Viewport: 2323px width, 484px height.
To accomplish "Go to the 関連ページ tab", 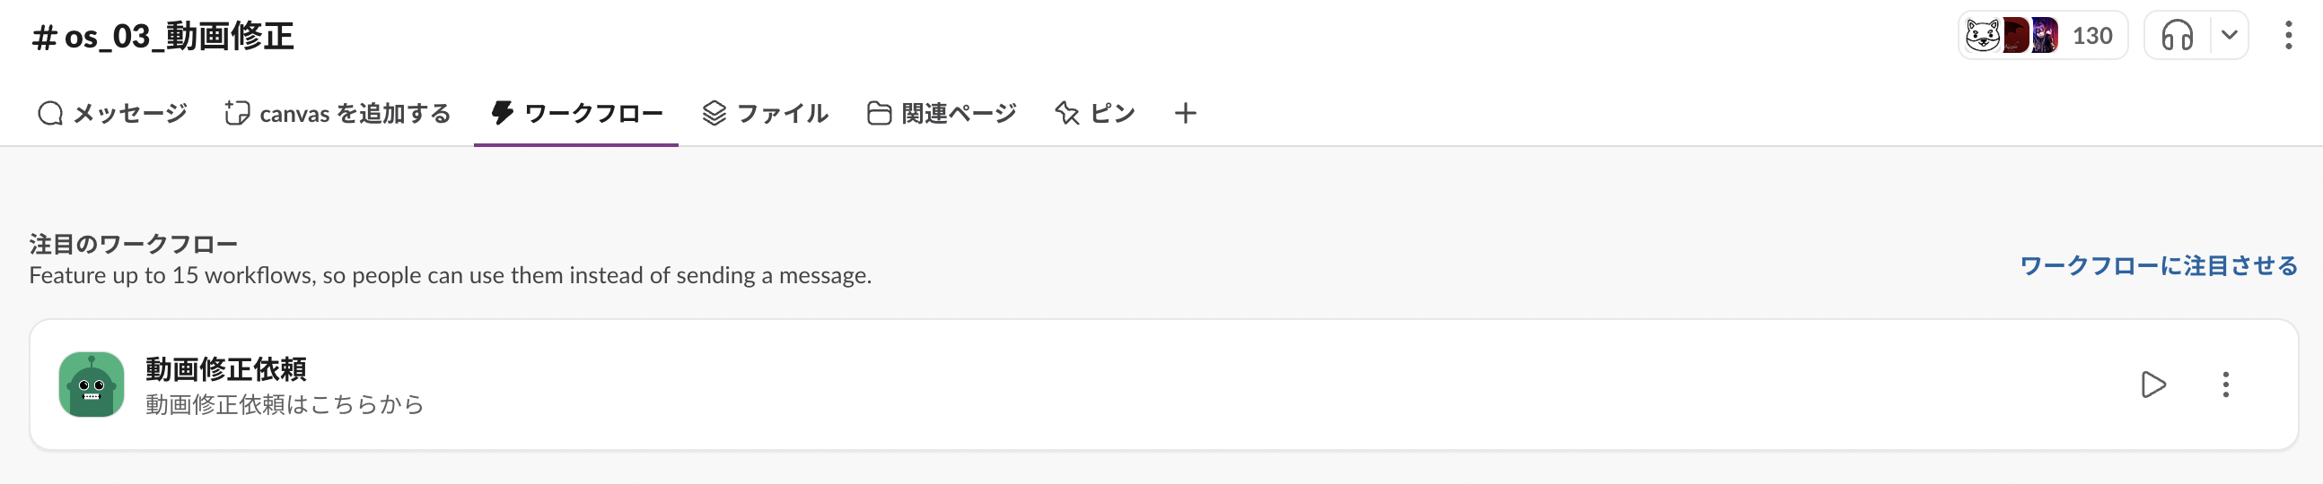I will (942, 114).
